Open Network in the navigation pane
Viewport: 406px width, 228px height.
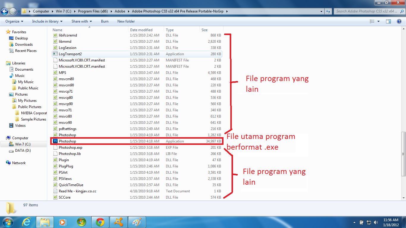(19, 163)
